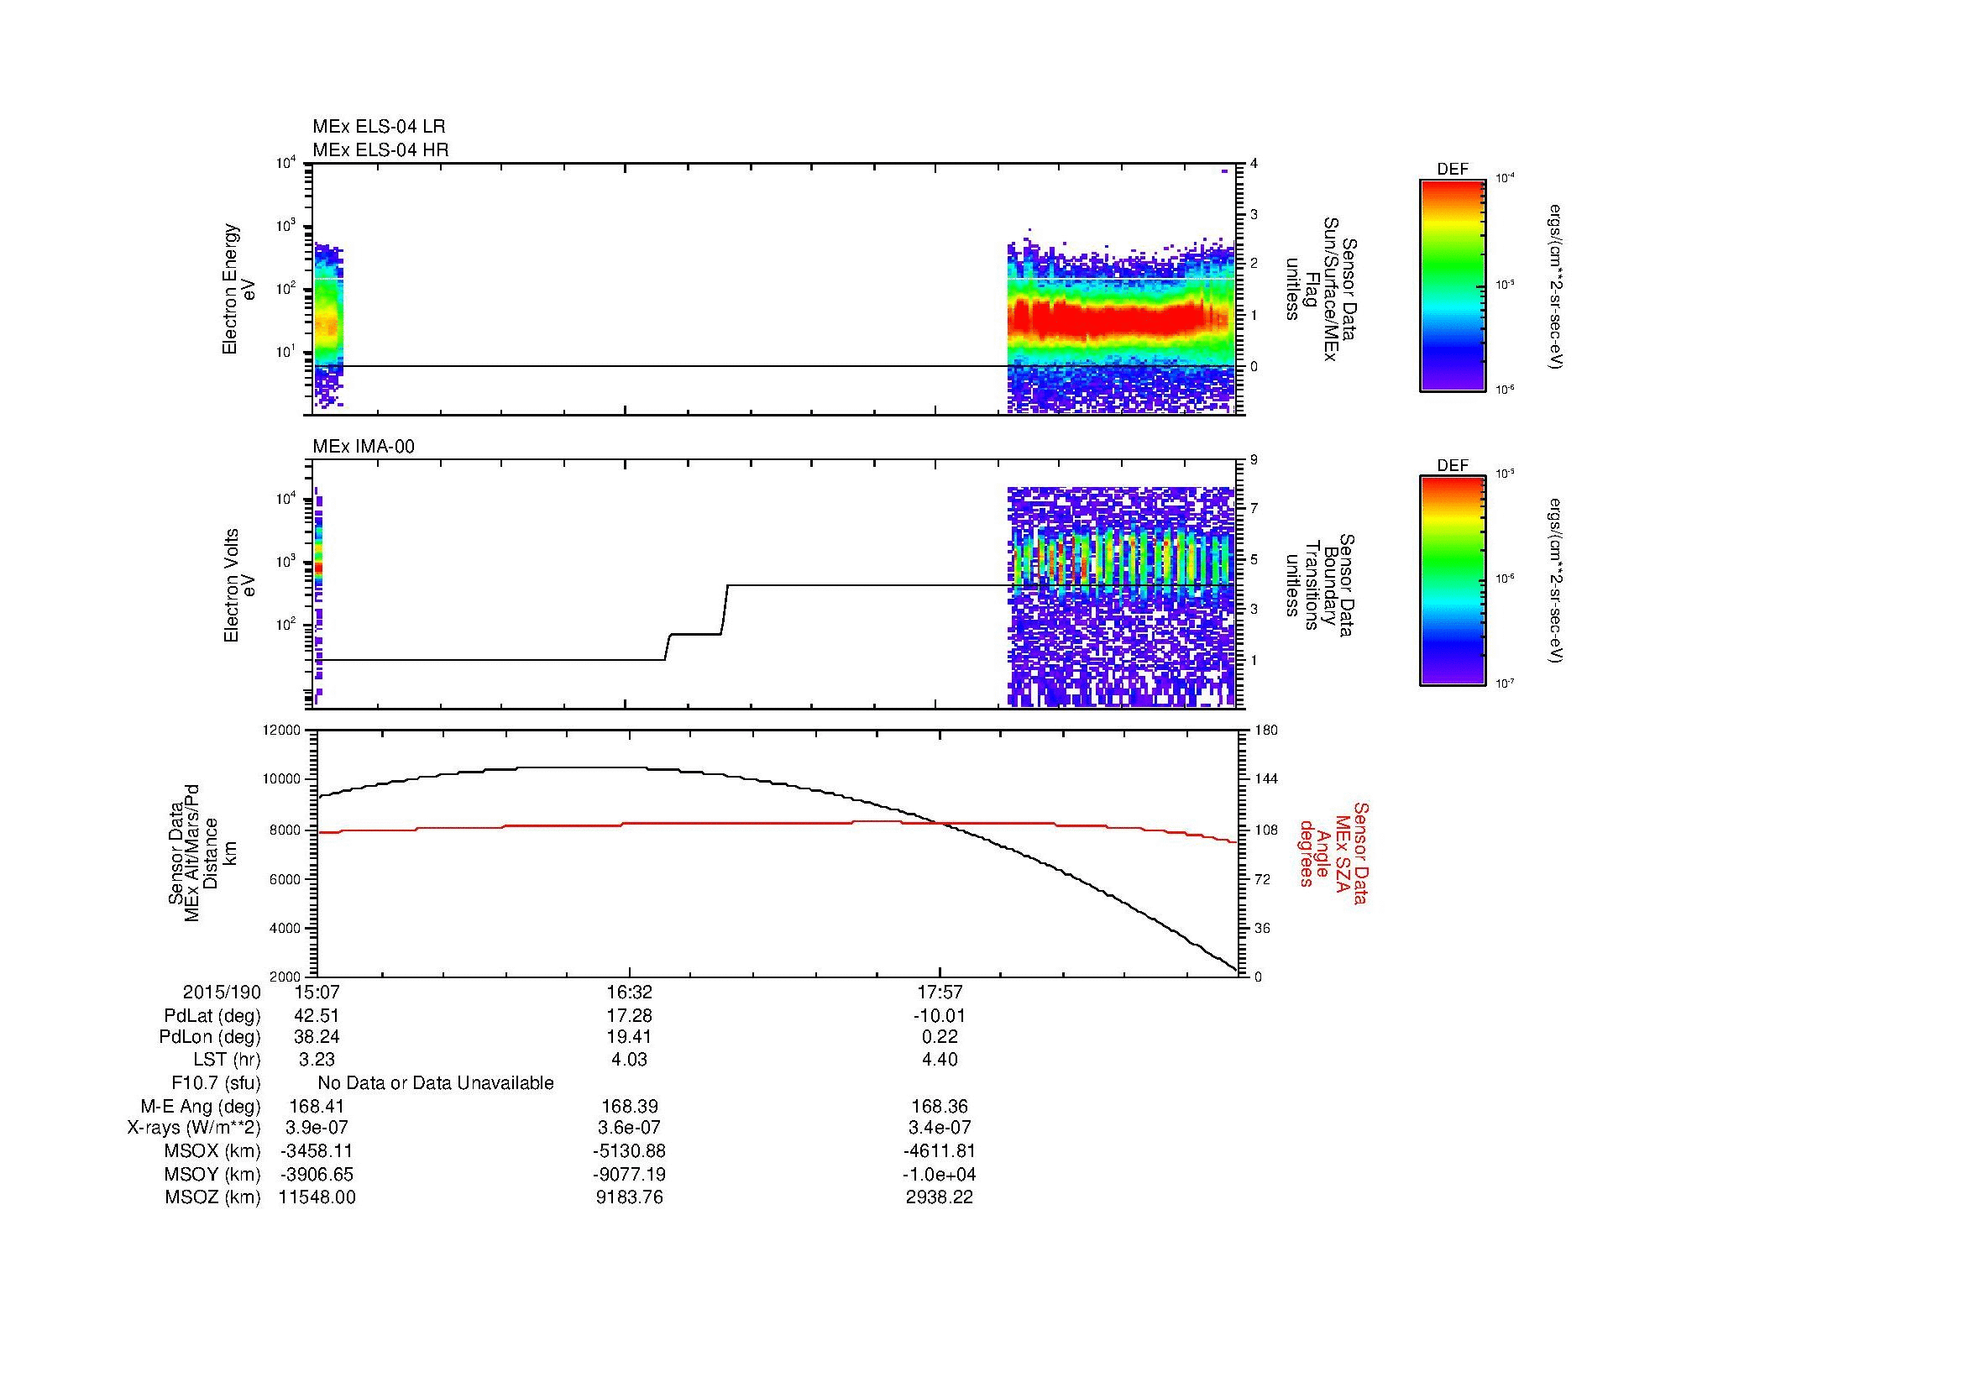Click the 'MSOZ (km)' row label

pos(213,1197)
